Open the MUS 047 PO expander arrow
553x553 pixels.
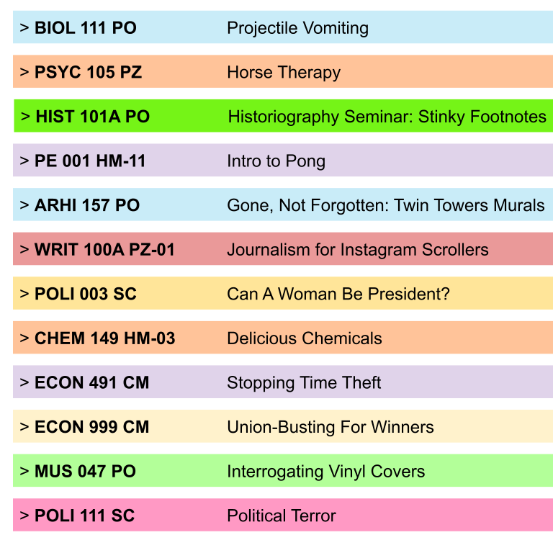(24, 472)
